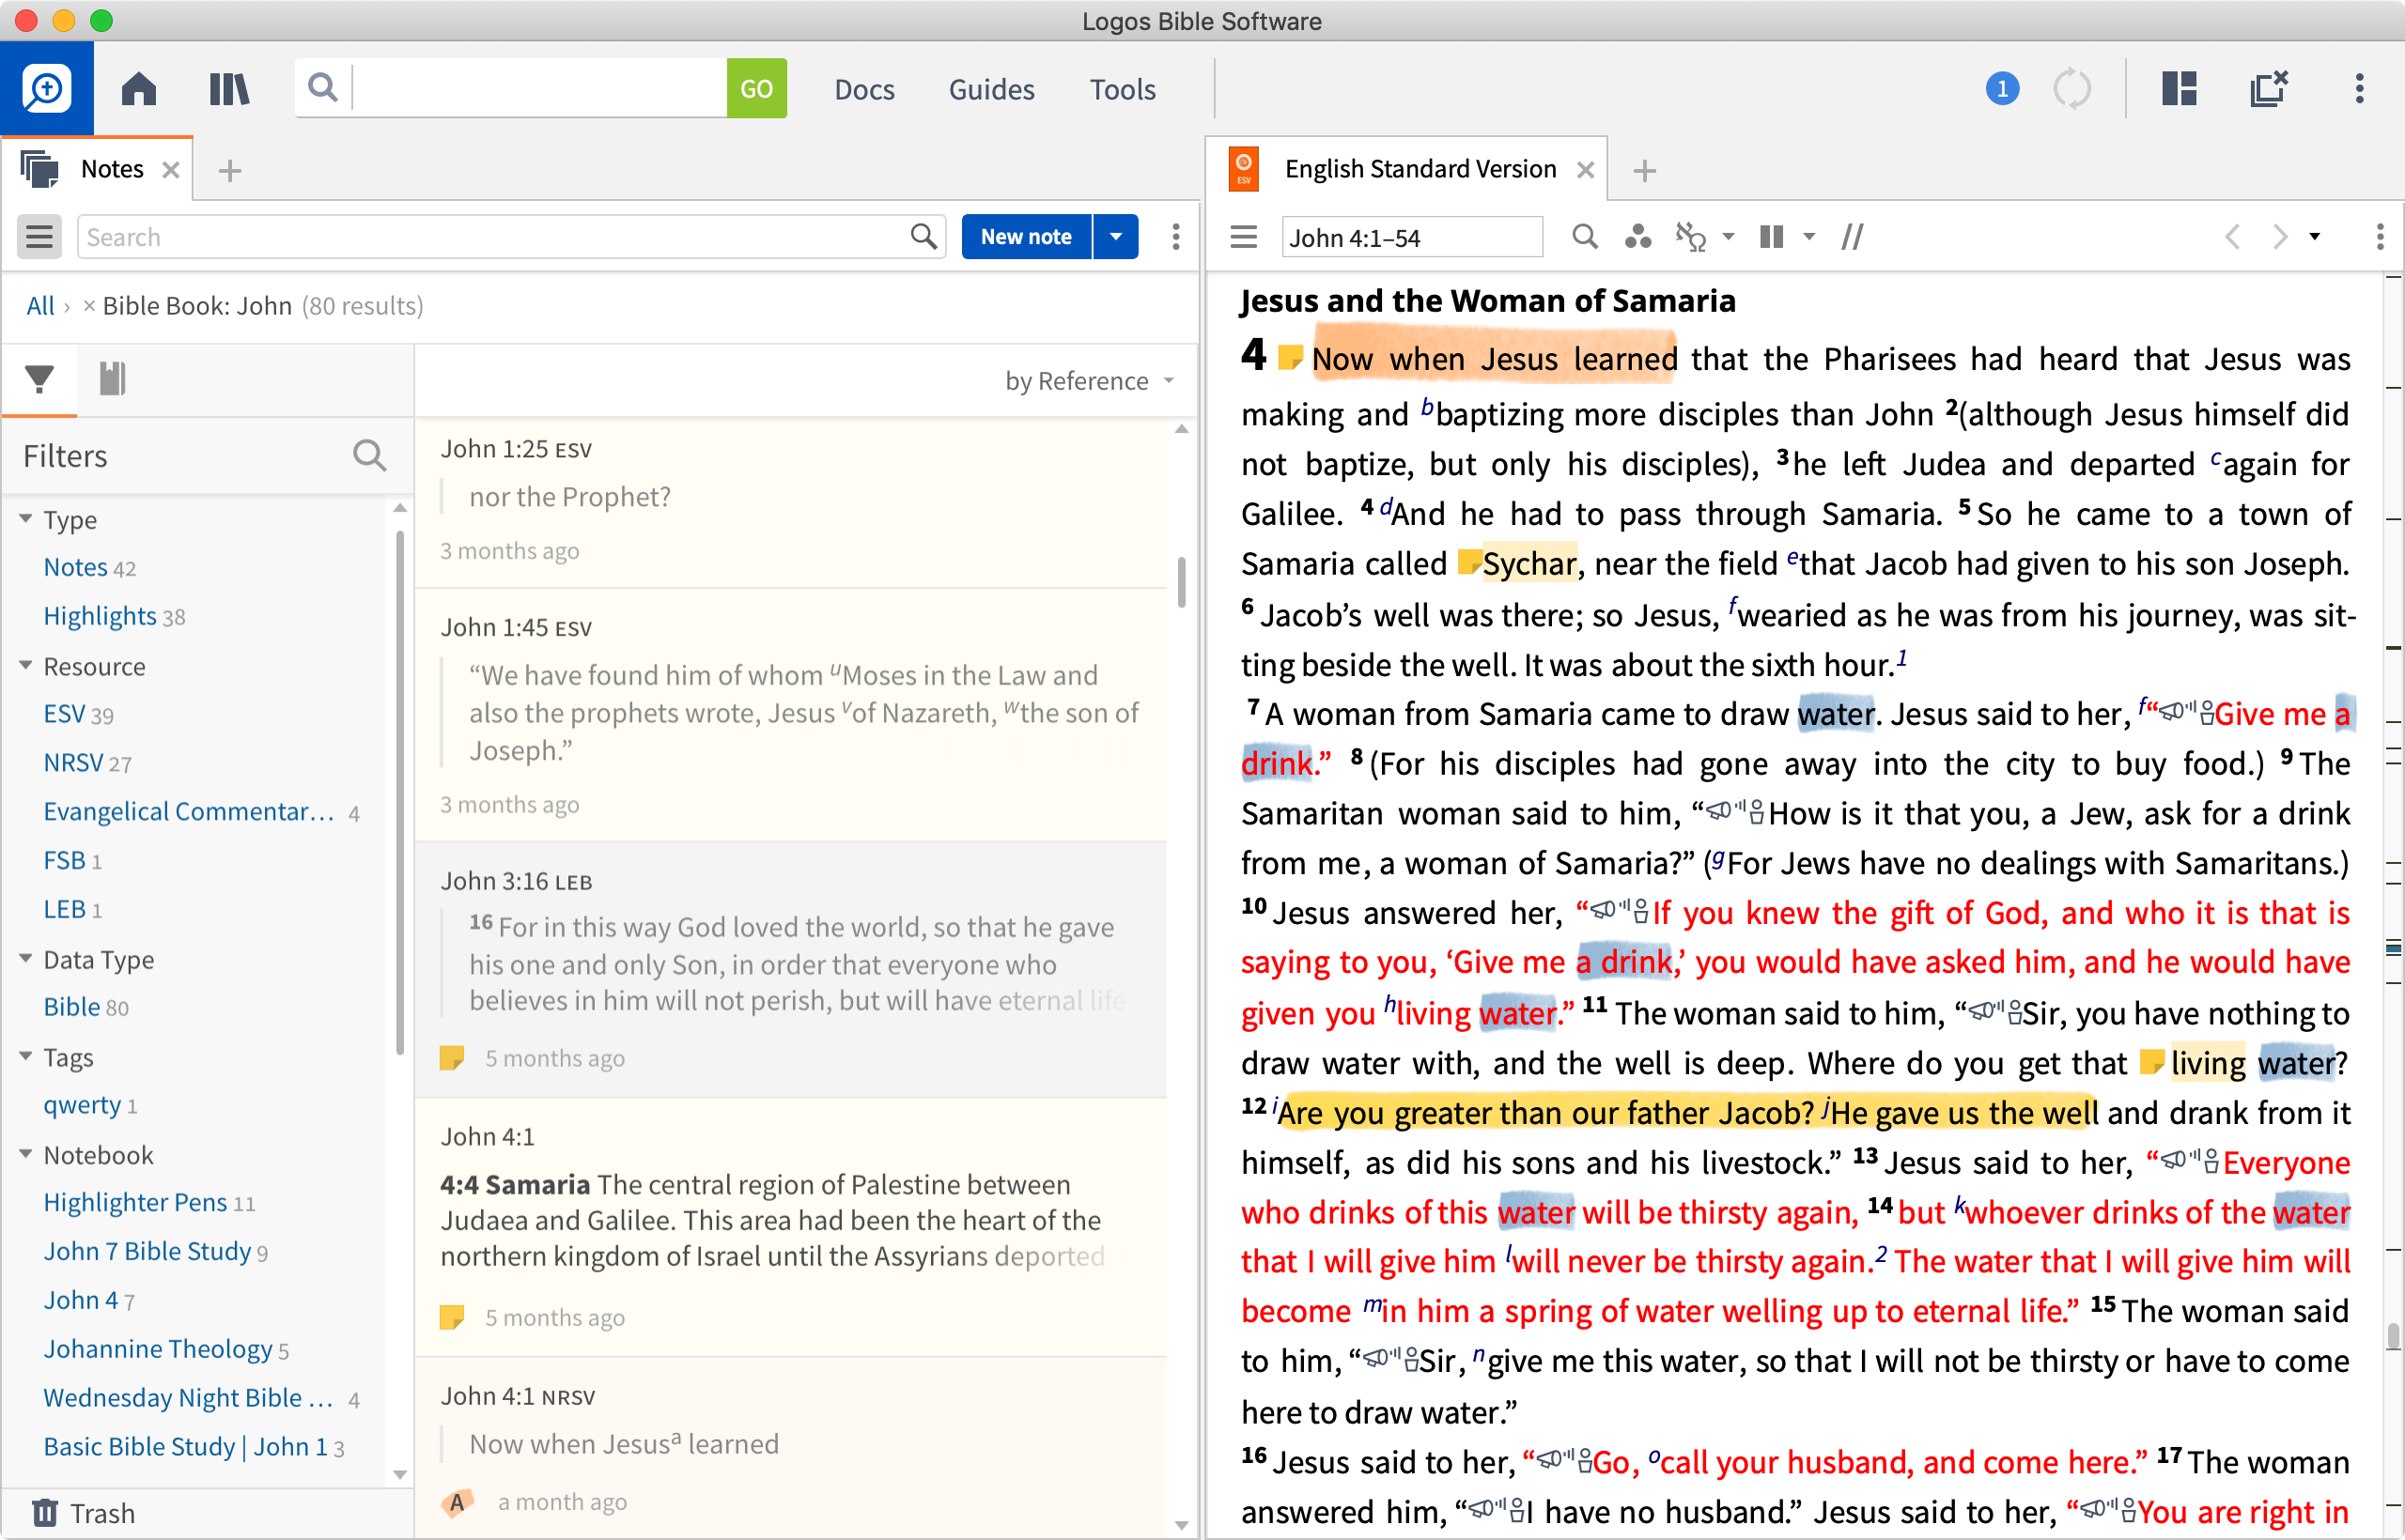
Task: Open the by Reference sort dropdown
Action: (x=1089, y=381)
